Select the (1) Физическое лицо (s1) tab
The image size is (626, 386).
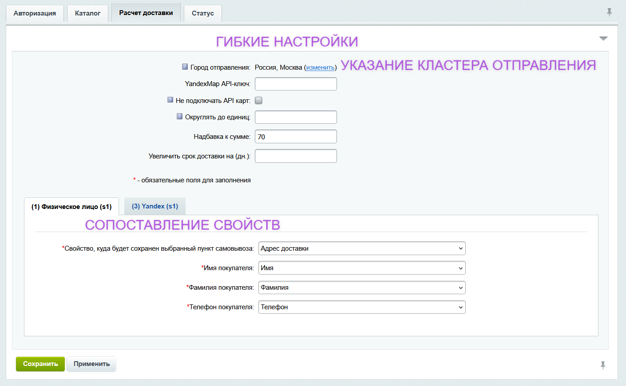tap(71, 207)
